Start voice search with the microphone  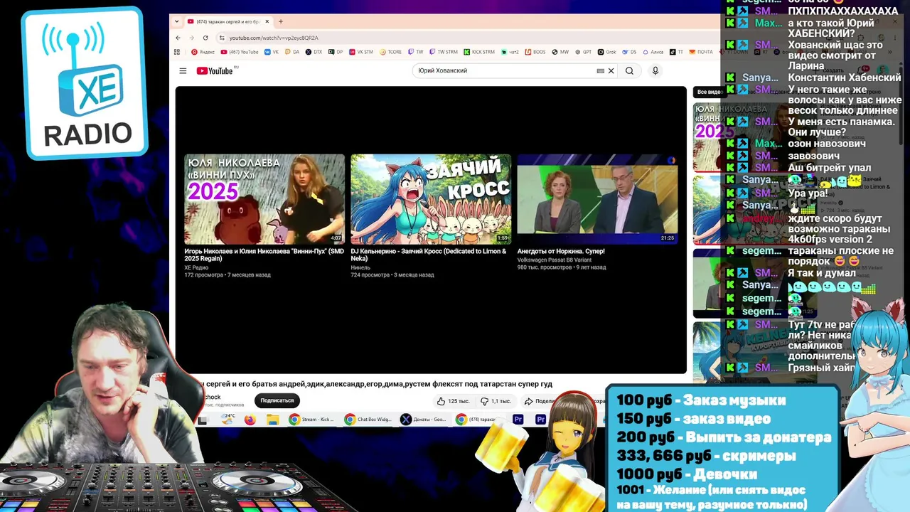coord(655,70)
